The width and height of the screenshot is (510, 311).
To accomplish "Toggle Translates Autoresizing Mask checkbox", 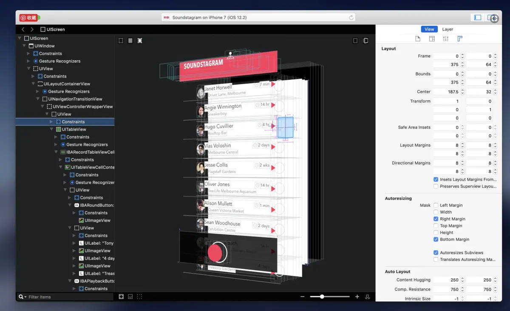I will tap(436, 259).
